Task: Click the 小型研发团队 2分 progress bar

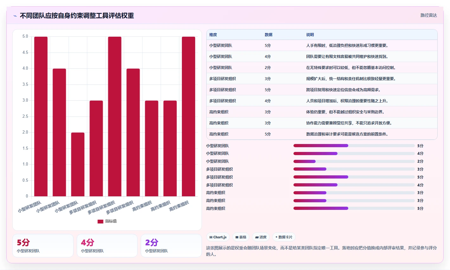Action: [354, 161]
